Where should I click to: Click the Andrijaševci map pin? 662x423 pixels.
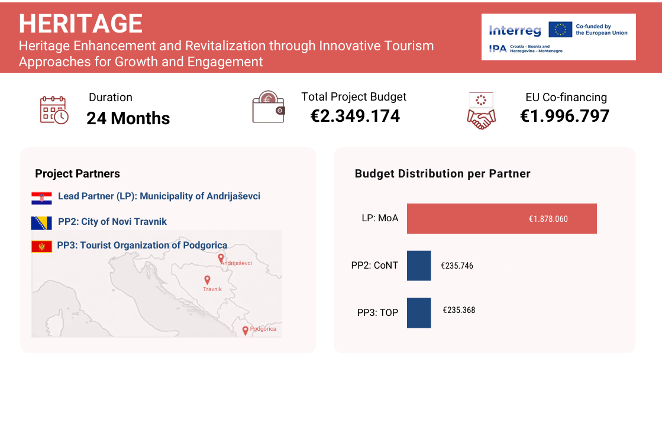(x=221, y=259)
